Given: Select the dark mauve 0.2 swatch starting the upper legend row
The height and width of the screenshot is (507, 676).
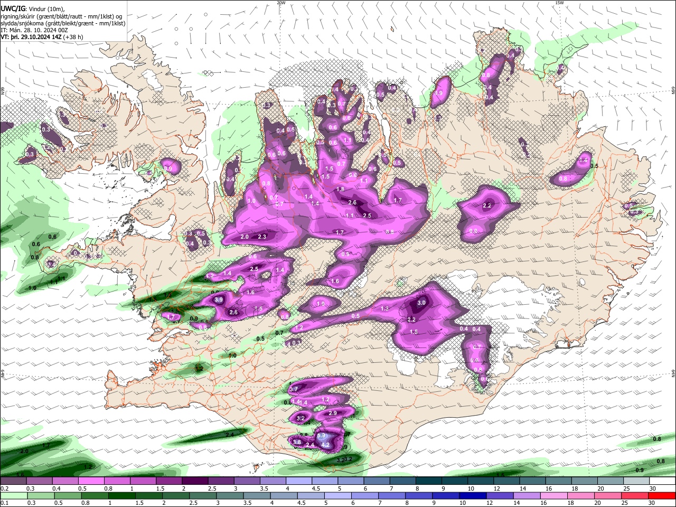Looking at the screenshot, I should pos(13,482).
